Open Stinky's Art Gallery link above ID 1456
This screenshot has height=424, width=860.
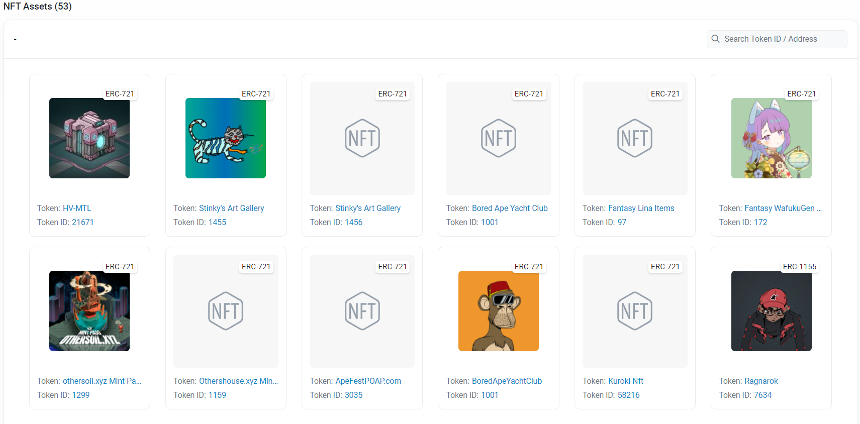[368, 208]
